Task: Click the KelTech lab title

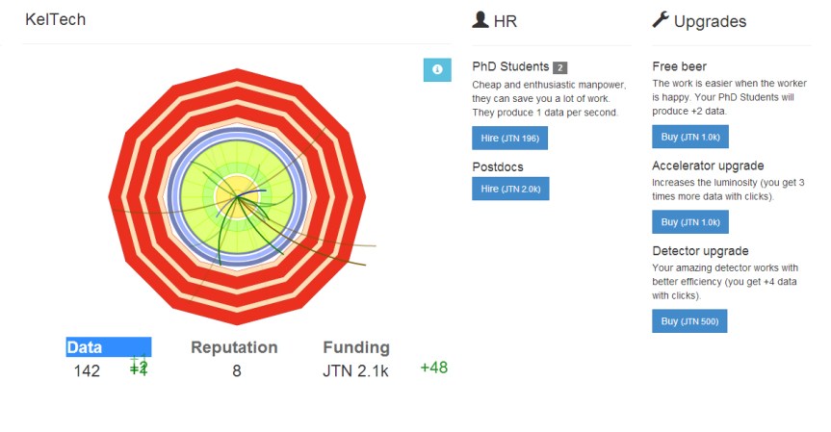Action: point(56,19)
